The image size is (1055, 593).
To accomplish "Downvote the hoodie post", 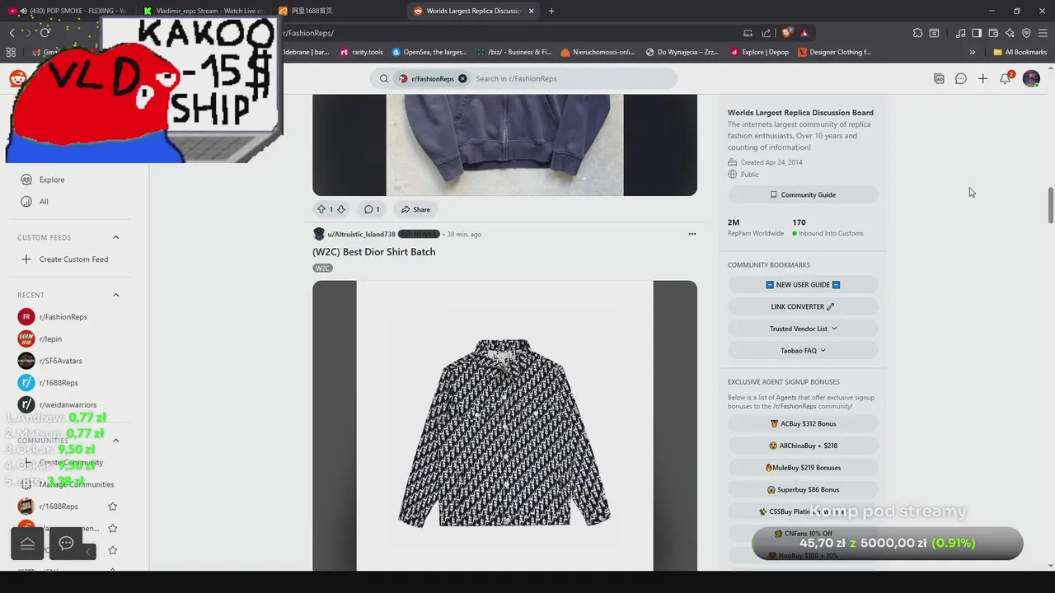I will (341, 209).
